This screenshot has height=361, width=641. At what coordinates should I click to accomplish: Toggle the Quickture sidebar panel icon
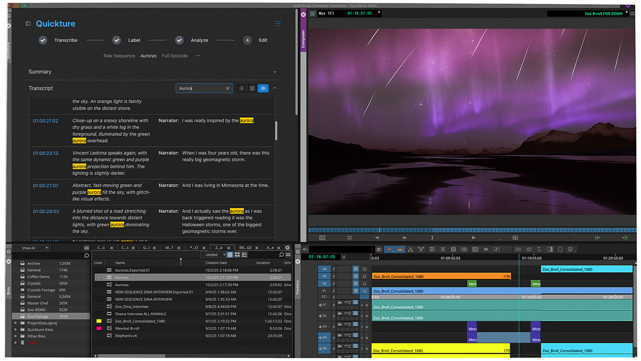28,24
